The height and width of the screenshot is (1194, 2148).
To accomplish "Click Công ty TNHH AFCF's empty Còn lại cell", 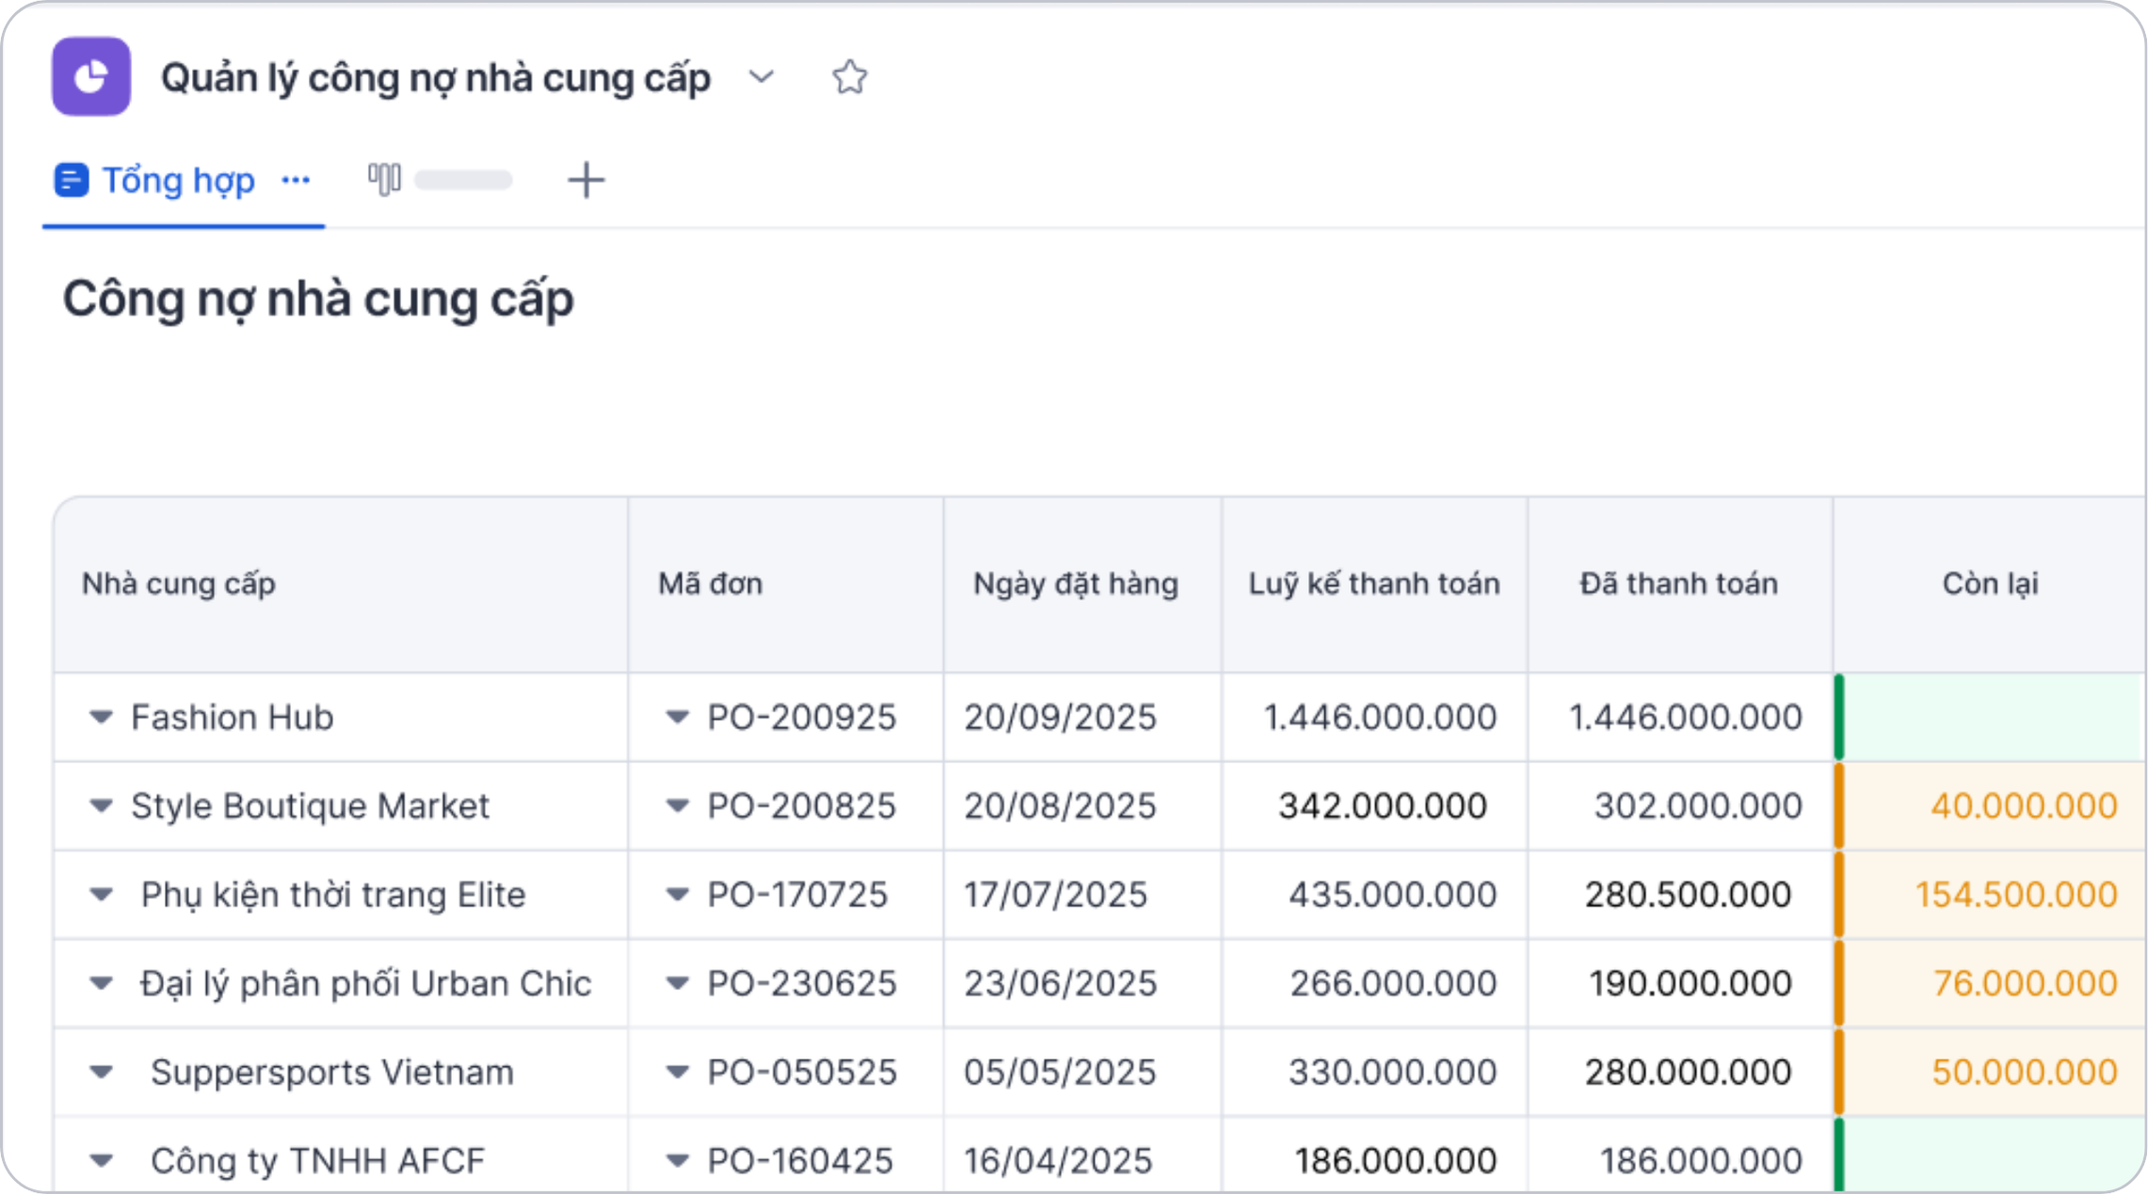I will tap(1991, 1155).
